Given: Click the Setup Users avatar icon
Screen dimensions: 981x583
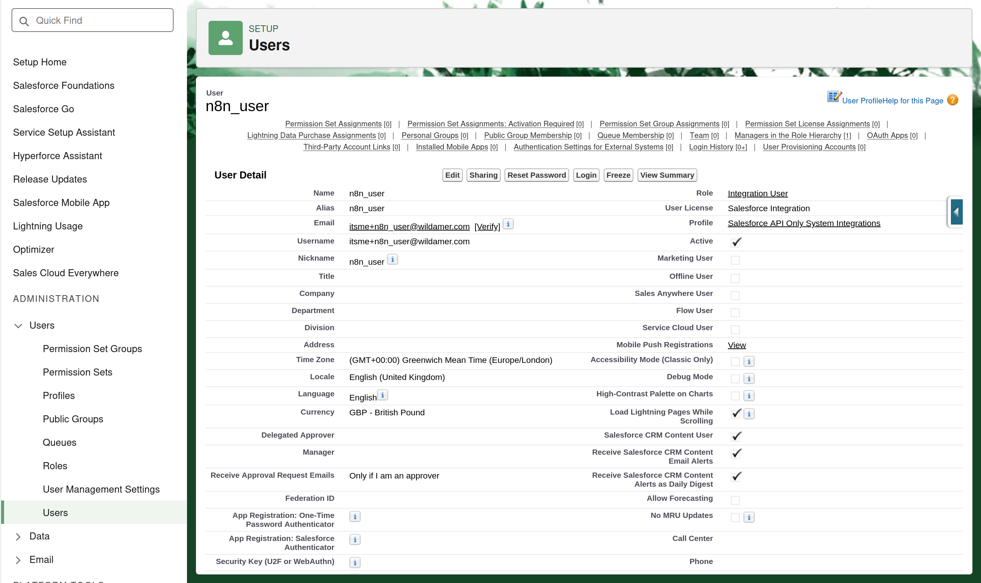Looking at the screenshot, I should [x=225, y=37].
